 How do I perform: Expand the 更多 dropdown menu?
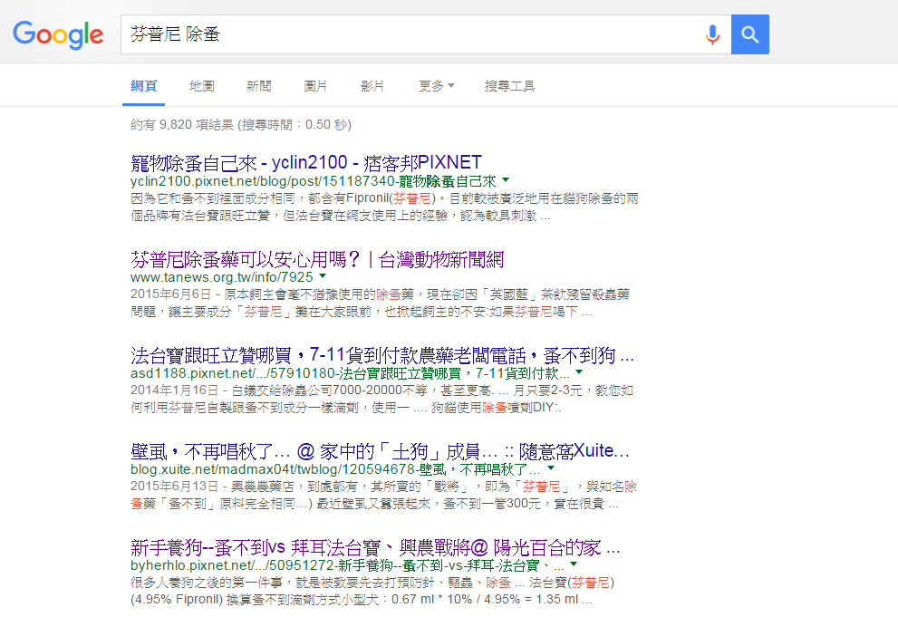(437, 86)
